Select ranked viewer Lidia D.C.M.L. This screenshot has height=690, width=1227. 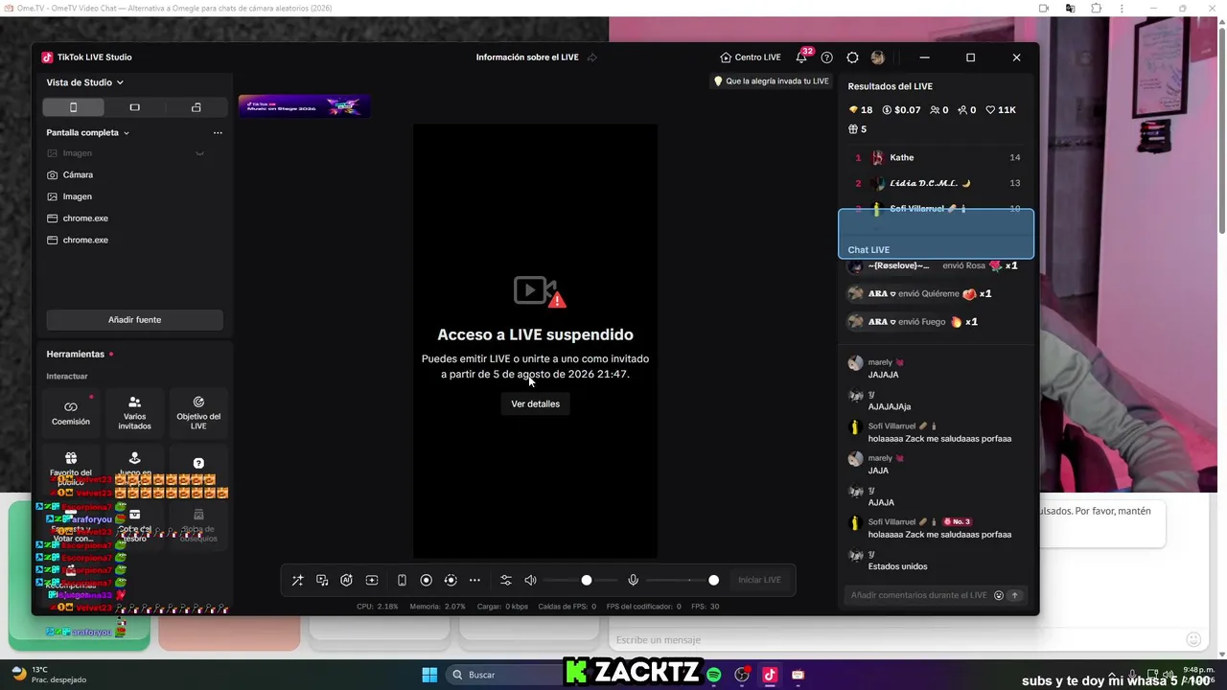[x=937, y=183]
